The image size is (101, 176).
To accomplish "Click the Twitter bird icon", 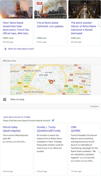I will (53, 120).
